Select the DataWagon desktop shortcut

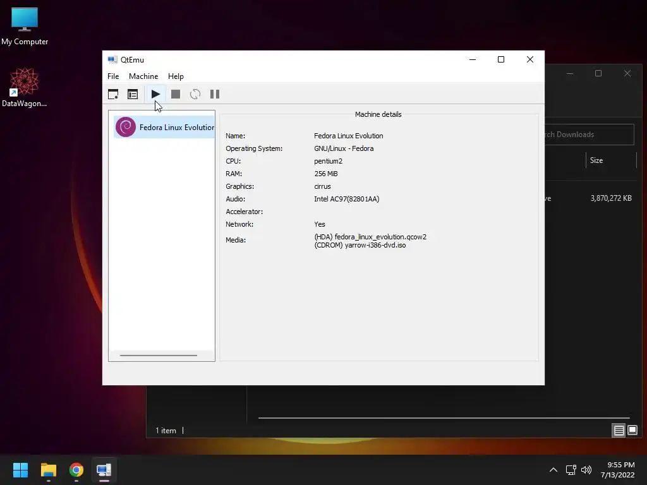click(x=25, y=87)
